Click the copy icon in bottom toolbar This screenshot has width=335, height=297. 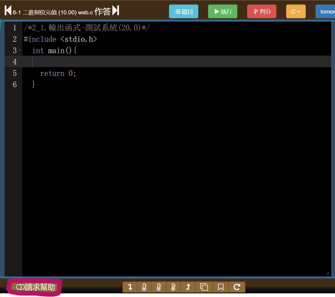click(204, 287)
